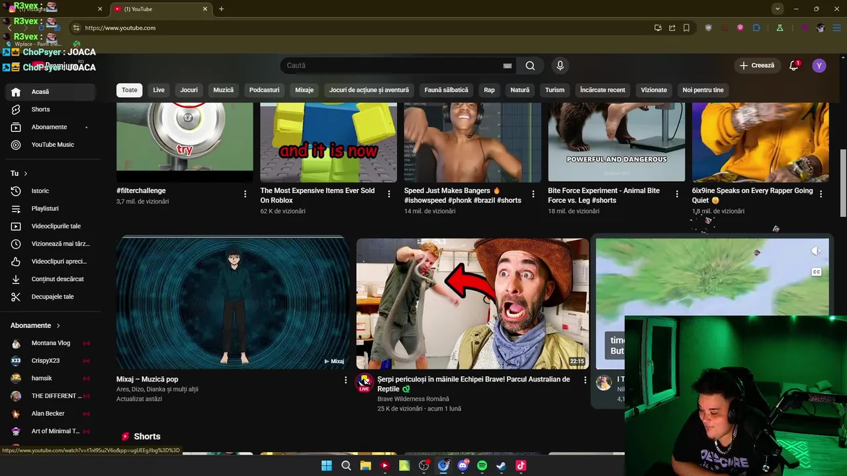
Task: Select the Podcasturi filter chip
Action: coord(265,90)
